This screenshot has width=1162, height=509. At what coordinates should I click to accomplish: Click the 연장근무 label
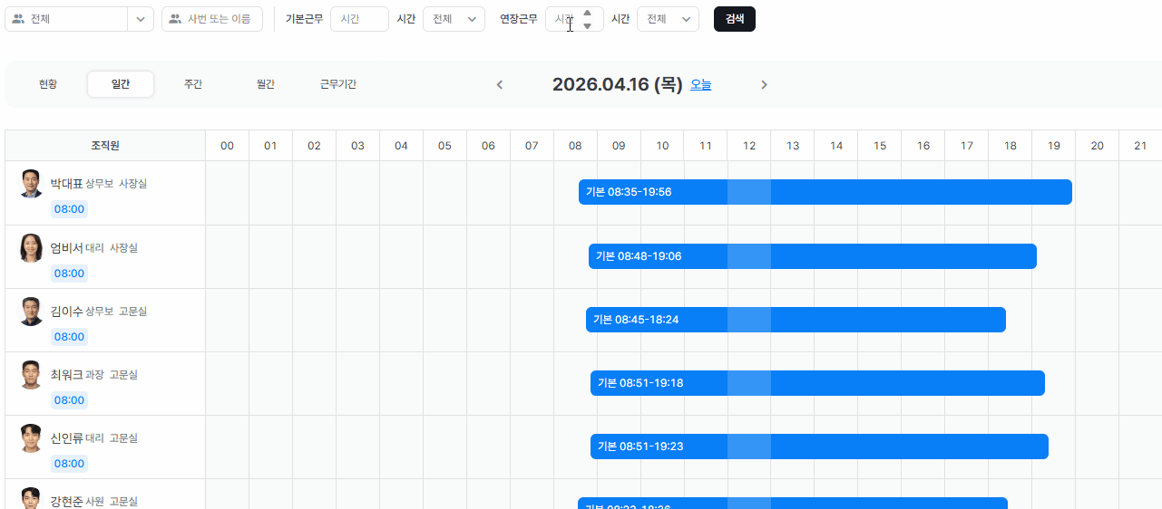point(518,19)
